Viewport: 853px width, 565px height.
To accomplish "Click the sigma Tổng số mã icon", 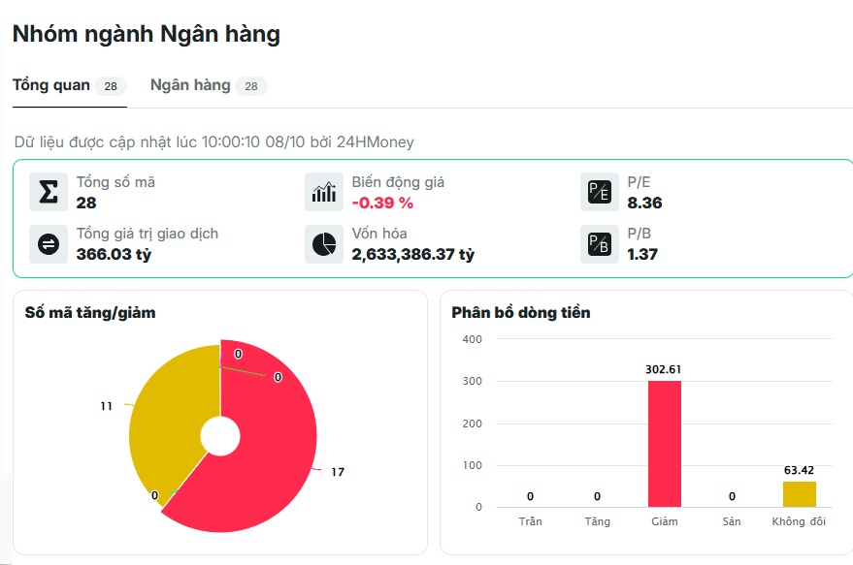I will (49, 192).
